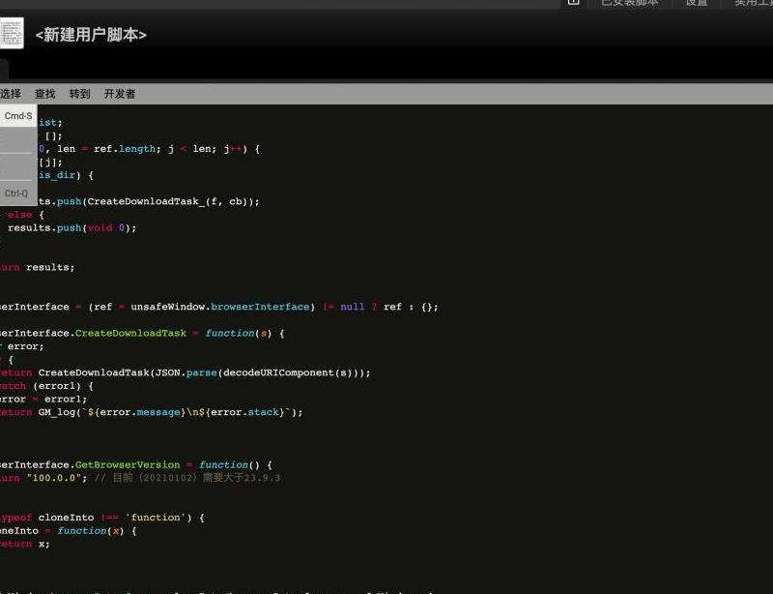
Task: Open the 查找 menu
Action: point(45,94)
